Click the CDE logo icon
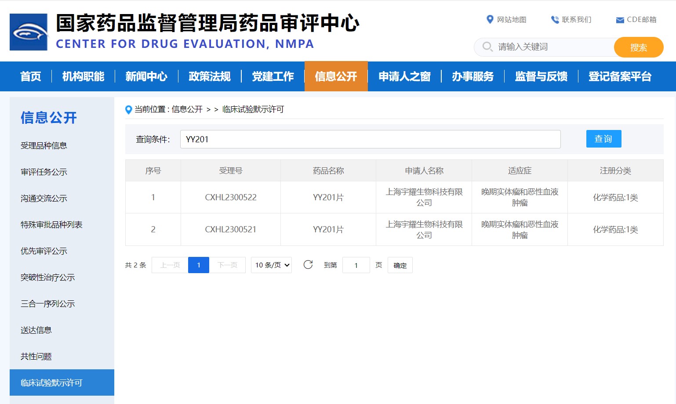Image resolution: width=676 pixels, height=404 pixels. pyautogui.click(x=29, y=32)
